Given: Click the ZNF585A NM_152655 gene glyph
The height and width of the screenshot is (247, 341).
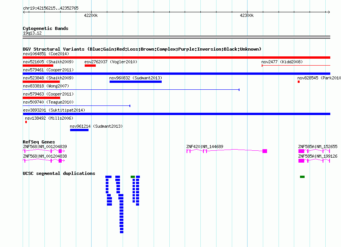Looking at the screenshot, I should click(314, 151).
